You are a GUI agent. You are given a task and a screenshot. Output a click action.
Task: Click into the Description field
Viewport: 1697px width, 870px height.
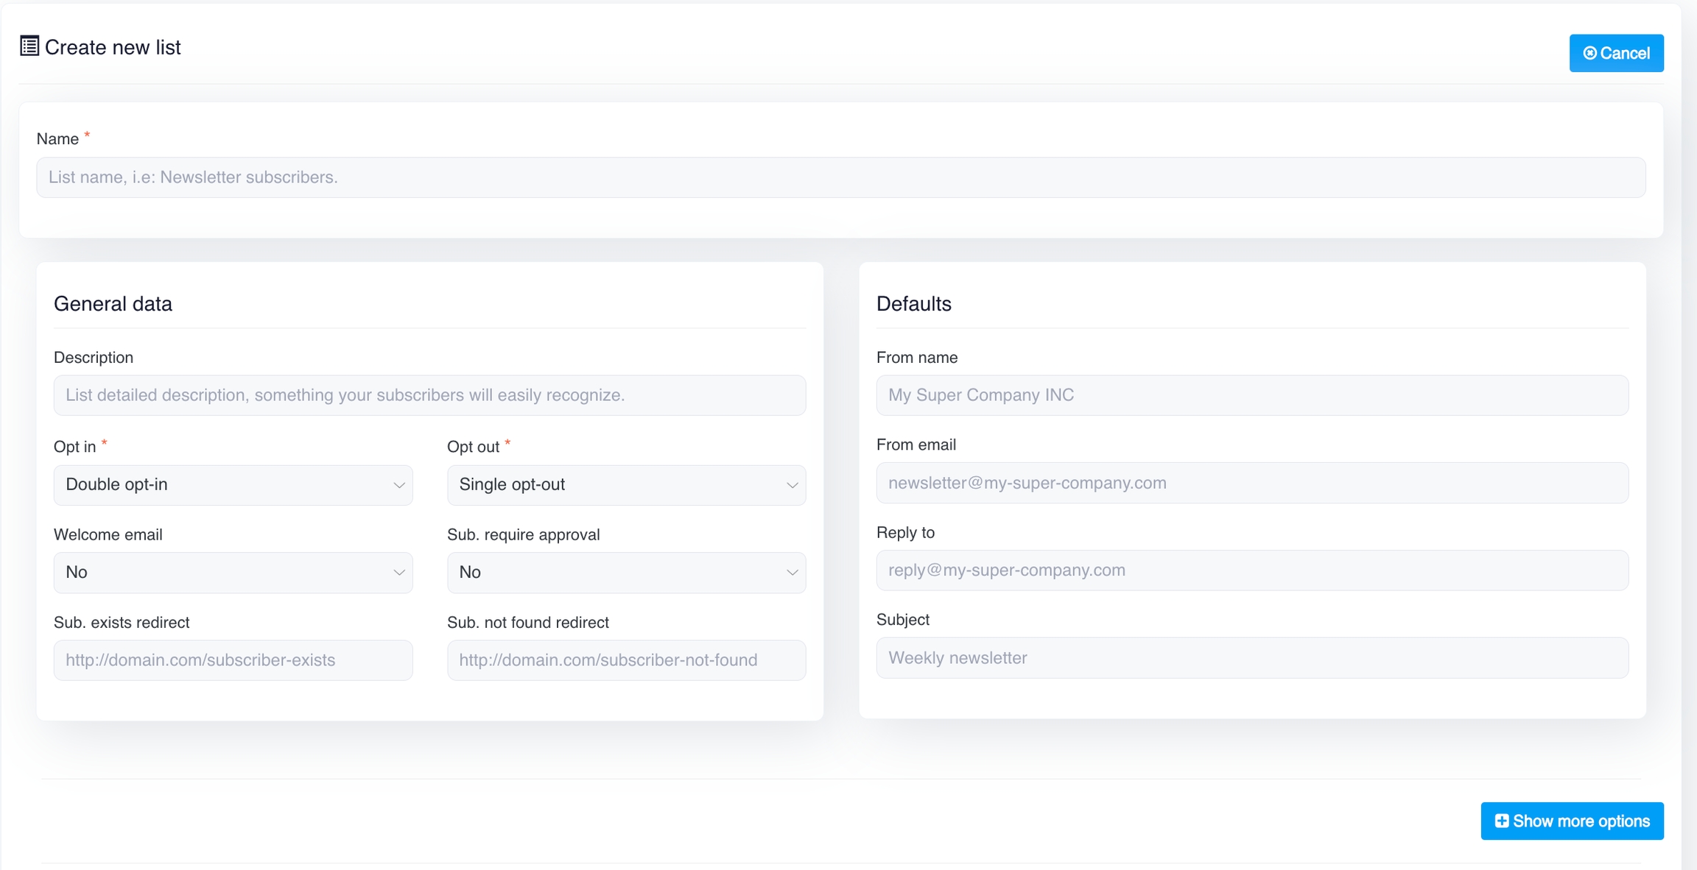click(429, 395)
